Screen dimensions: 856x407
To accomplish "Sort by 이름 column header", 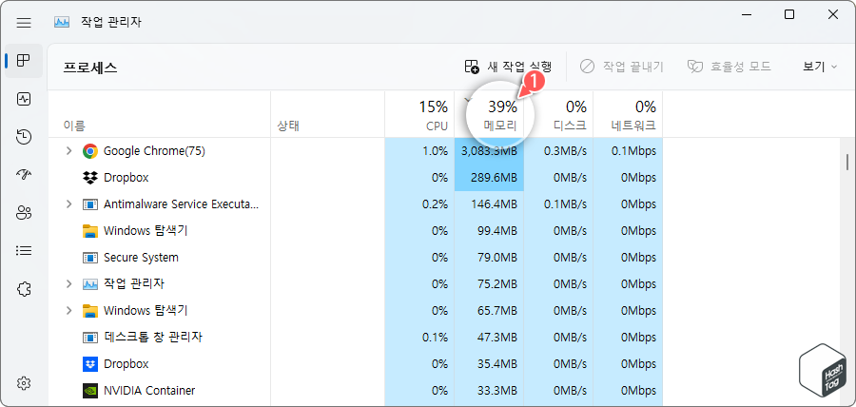I will pos(74,126).
